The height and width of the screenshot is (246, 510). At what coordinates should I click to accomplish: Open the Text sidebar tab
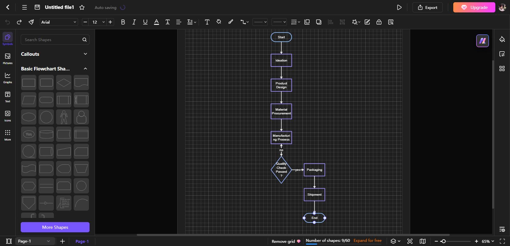[8, 97]
